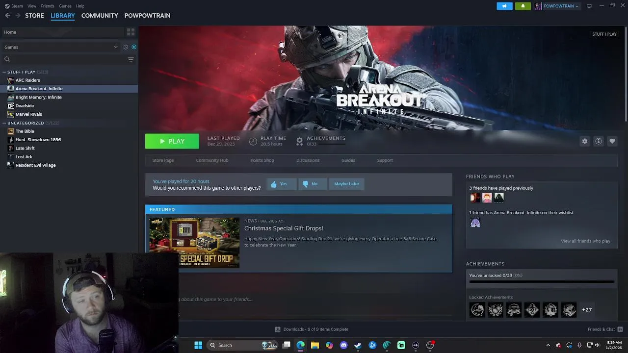Click the forward navigation arrow
The image size is (628, 353).
(18, 16)
